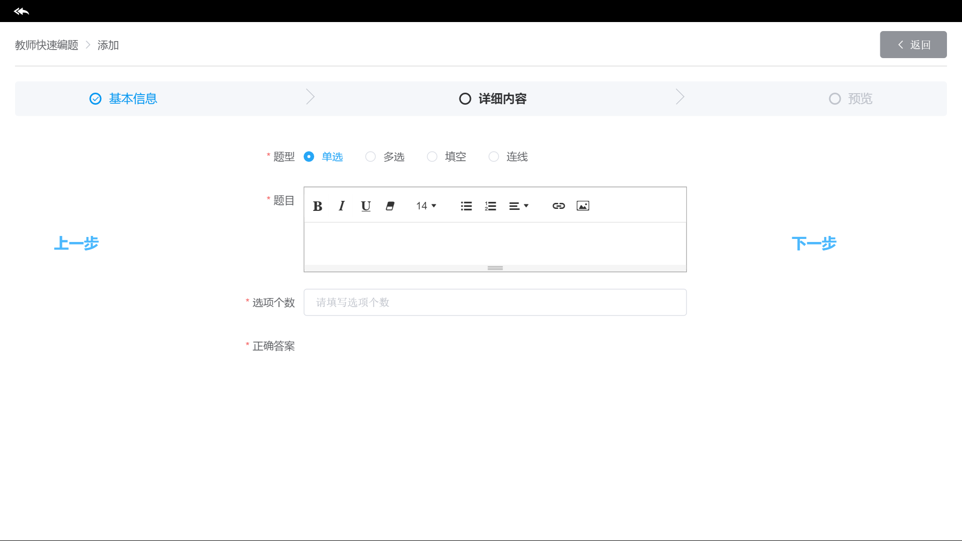Image resolution: width=962 pixels, height=541 pixels.
Task: Click the insert hyperlink icon
Action: [x=559, y=206]
